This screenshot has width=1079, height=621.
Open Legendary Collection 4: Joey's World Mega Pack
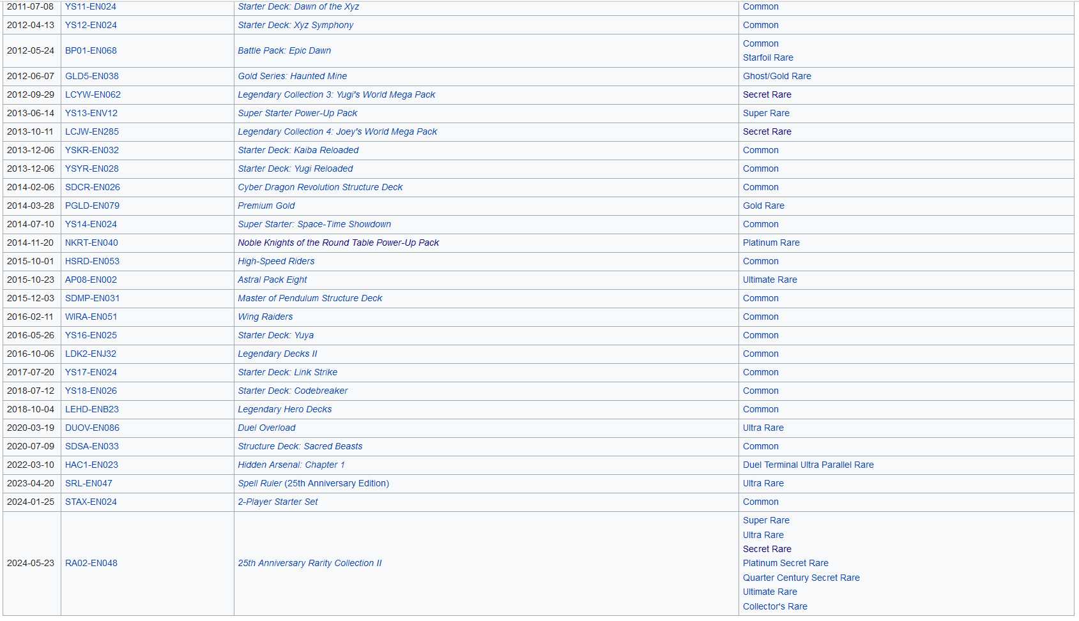pos(337,131)
